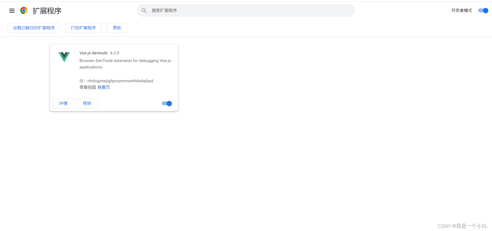Screen dimensions: 492x231
Task: Click 移除 to remove the extension
Action: click(x=87, y=103)
